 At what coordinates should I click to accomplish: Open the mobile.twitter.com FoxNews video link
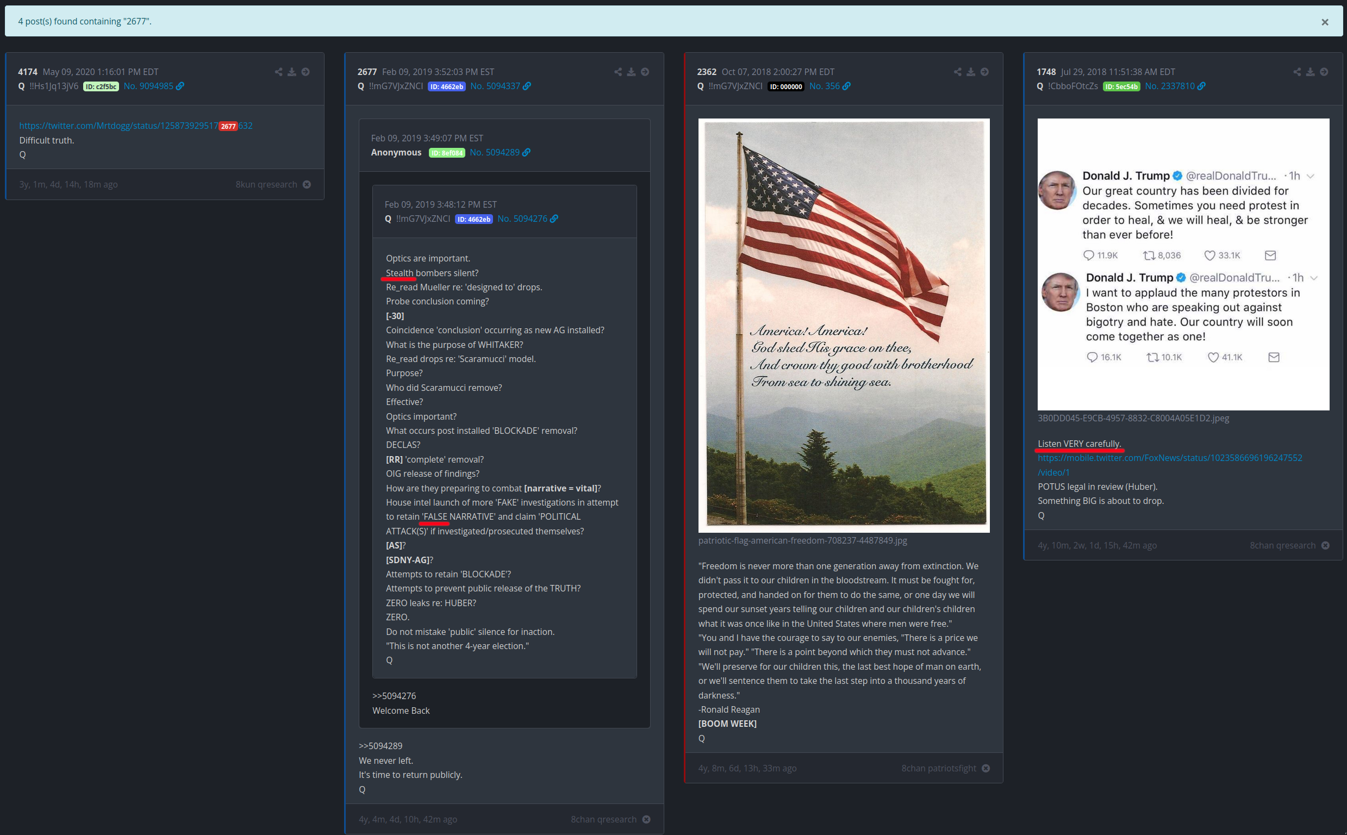1170,465
